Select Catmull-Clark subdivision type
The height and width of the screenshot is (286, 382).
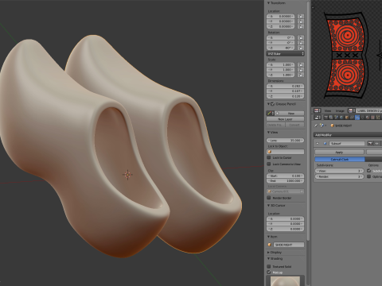(340, 160)
